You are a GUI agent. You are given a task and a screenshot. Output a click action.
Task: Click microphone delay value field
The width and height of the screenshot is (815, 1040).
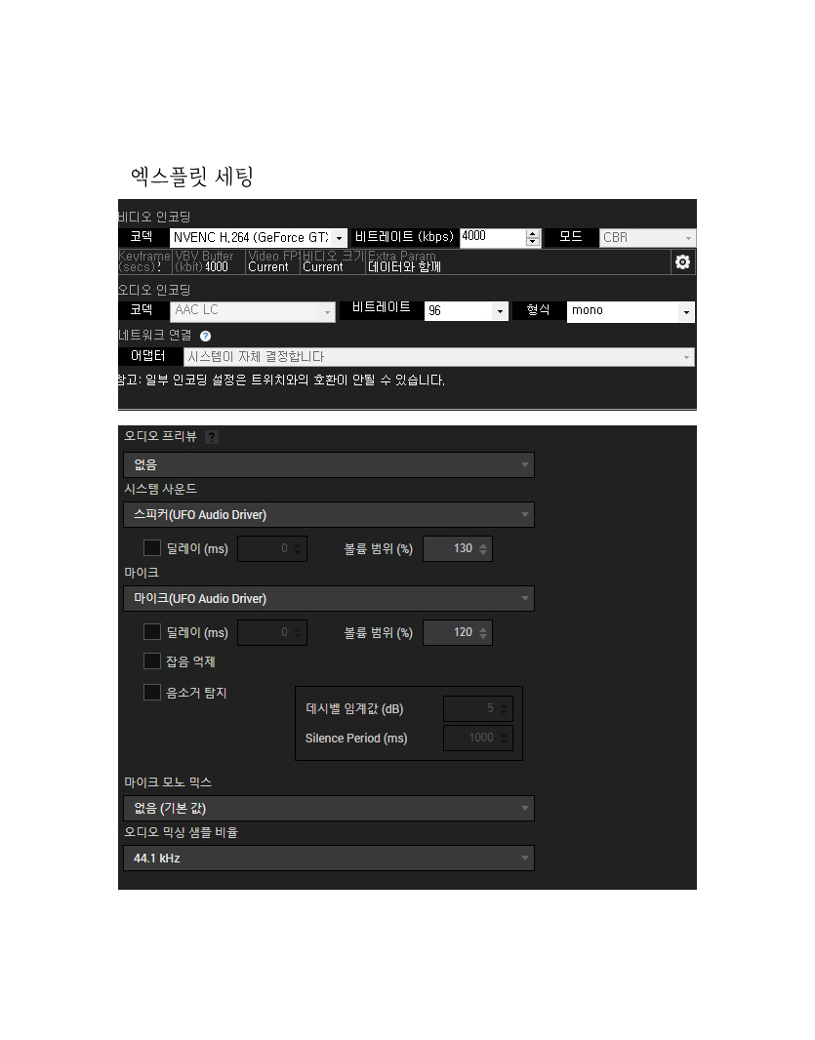click(272, 633)
